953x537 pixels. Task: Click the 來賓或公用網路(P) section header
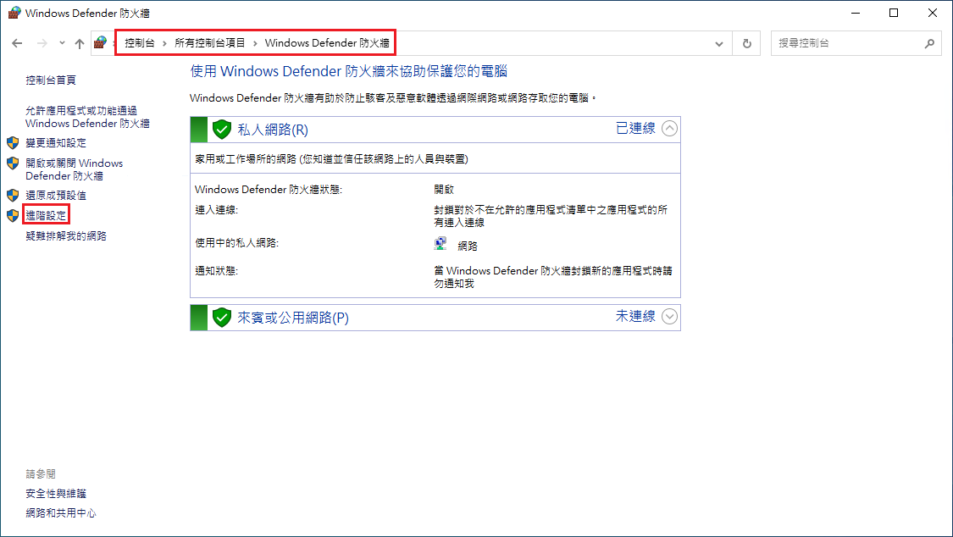435,318
